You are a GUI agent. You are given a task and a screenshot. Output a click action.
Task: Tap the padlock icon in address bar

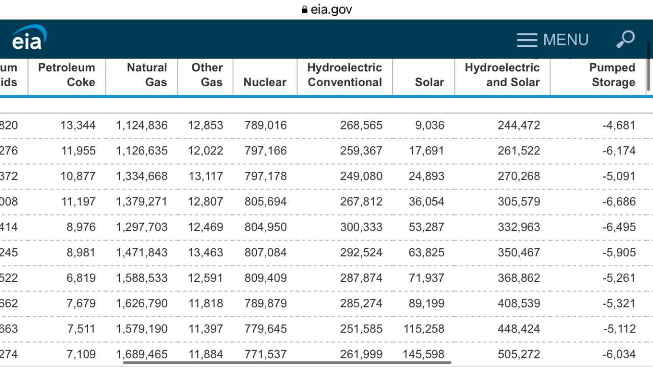pyautogui.click(x=305, y=10)
